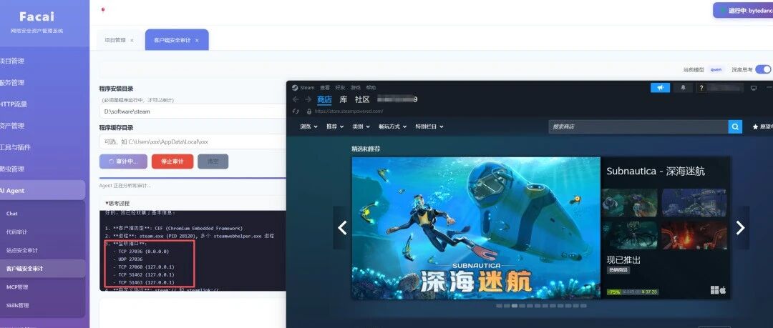Switch to the 库 tab in Steam
Screen dimensions: 773x328
[x=344, y=99]
